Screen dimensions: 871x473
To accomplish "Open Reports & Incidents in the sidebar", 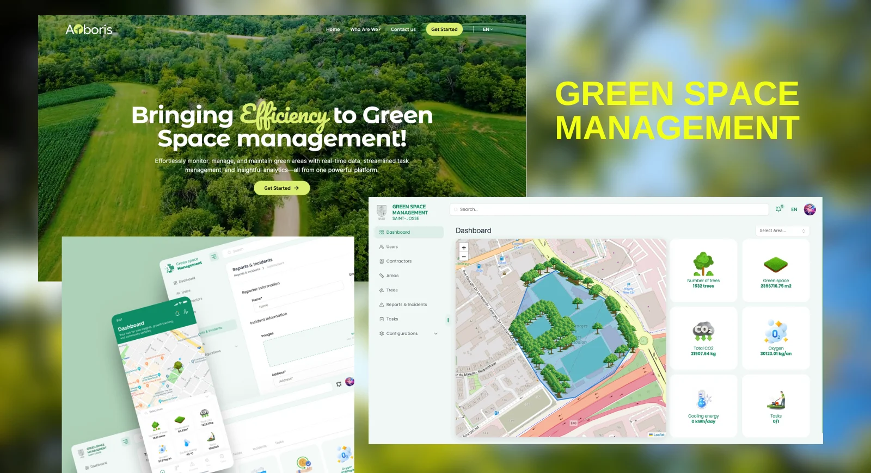I will [406, 304].
